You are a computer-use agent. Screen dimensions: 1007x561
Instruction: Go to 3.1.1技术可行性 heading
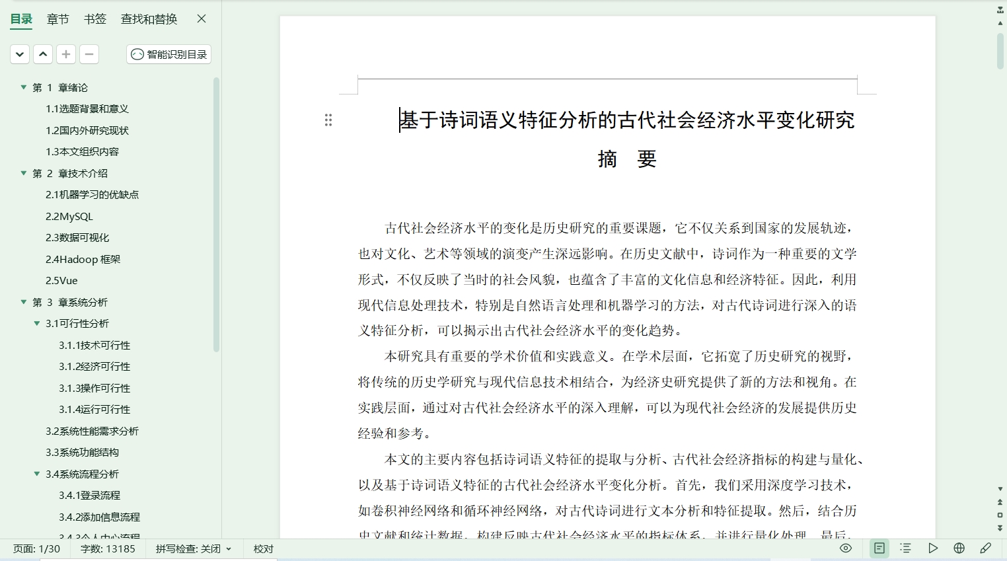click(x=94, y=345)
